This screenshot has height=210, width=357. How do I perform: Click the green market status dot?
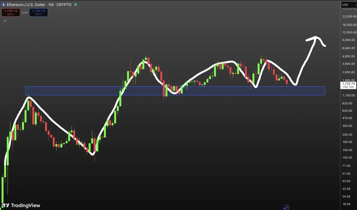coord(75,5)
